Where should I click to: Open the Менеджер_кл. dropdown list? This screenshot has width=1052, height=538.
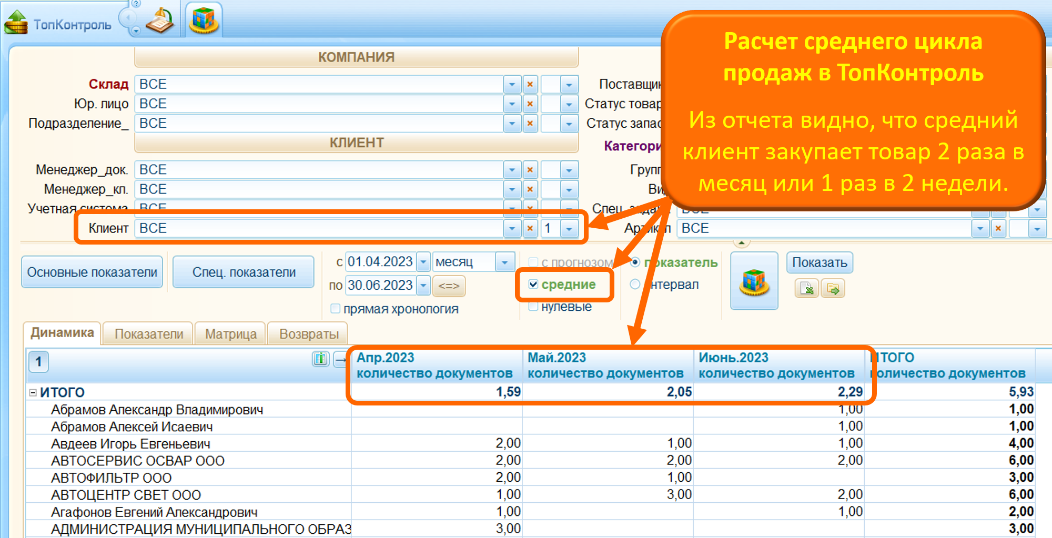[x=512, y=189]
